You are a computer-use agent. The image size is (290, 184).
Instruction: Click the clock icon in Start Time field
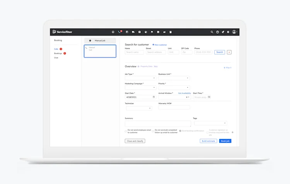coord(209,97)
